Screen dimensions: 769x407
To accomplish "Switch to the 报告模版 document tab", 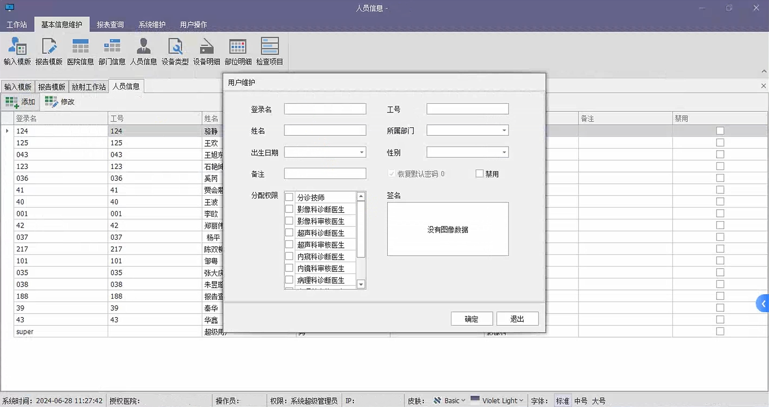I will (x=52, y=87).
